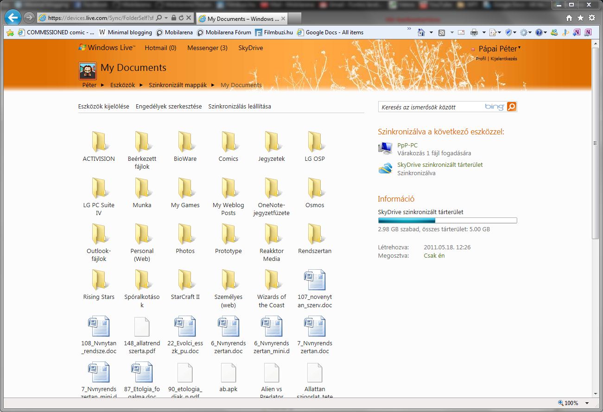This screenshot has height=412, width=603.
Task: Open the IE Home icon at top right
Action: tap(569, 18)
